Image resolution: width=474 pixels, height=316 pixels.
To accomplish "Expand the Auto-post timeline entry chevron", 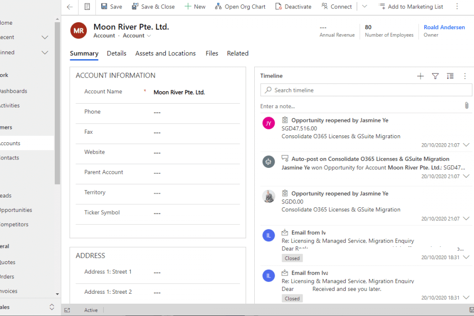I will pos(466,176).
